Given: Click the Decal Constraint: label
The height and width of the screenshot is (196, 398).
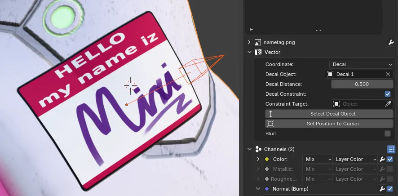Looking at the screenshot, I should (x=286, y=94).
